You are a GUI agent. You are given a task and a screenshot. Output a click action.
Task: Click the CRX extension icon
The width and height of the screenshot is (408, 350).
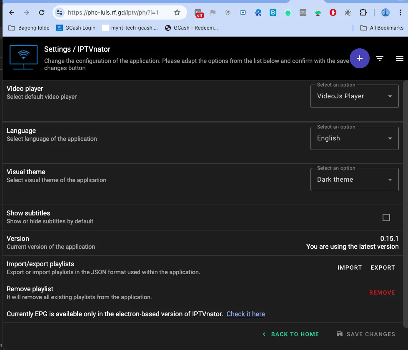(303, 12)
